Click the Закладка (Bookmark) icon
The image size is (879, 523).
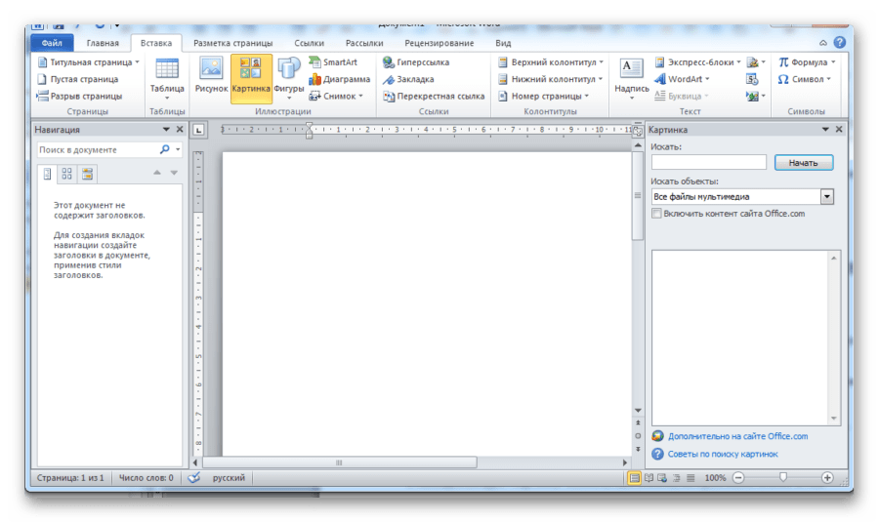pyautogui.click(x=408, y=79)
